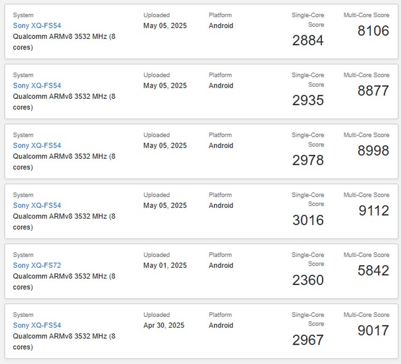Open the Sony XQ-FS72 system link
The width and height of the screenshot is (401, 364).
37,265
